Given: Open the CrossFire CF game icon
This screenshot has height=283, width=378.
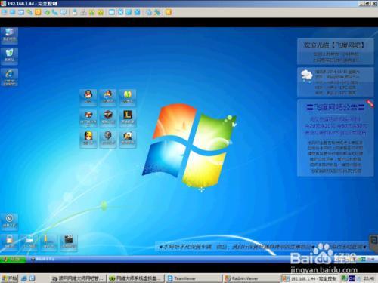Looking at the screenshot, I should 108,118.
